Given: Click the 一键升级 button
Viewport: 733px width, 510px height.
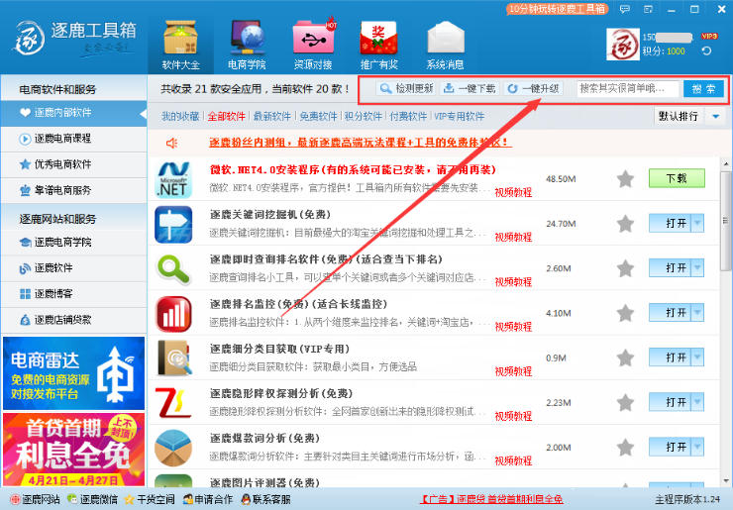Looking at the screenshot, I should (533, 88).
